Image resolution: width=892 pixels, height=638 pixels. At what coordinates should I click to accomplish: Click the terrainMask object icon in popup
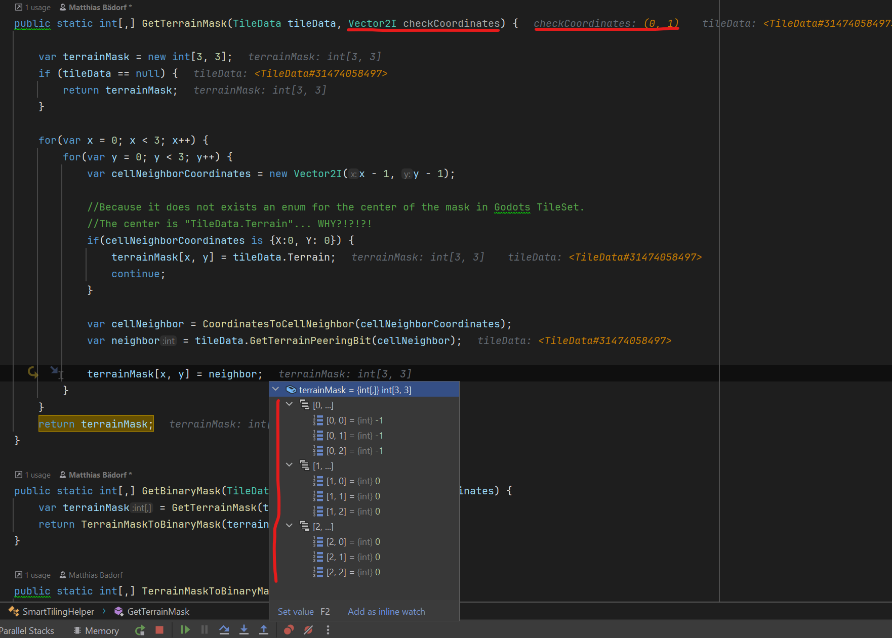[291, 390]
